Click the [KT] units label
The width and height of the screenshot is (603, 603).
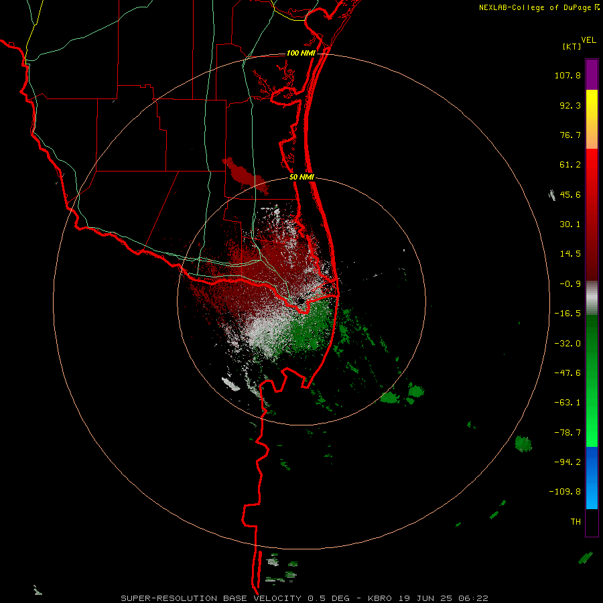572,46
